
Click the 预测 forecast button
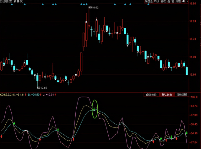[178, 1]
